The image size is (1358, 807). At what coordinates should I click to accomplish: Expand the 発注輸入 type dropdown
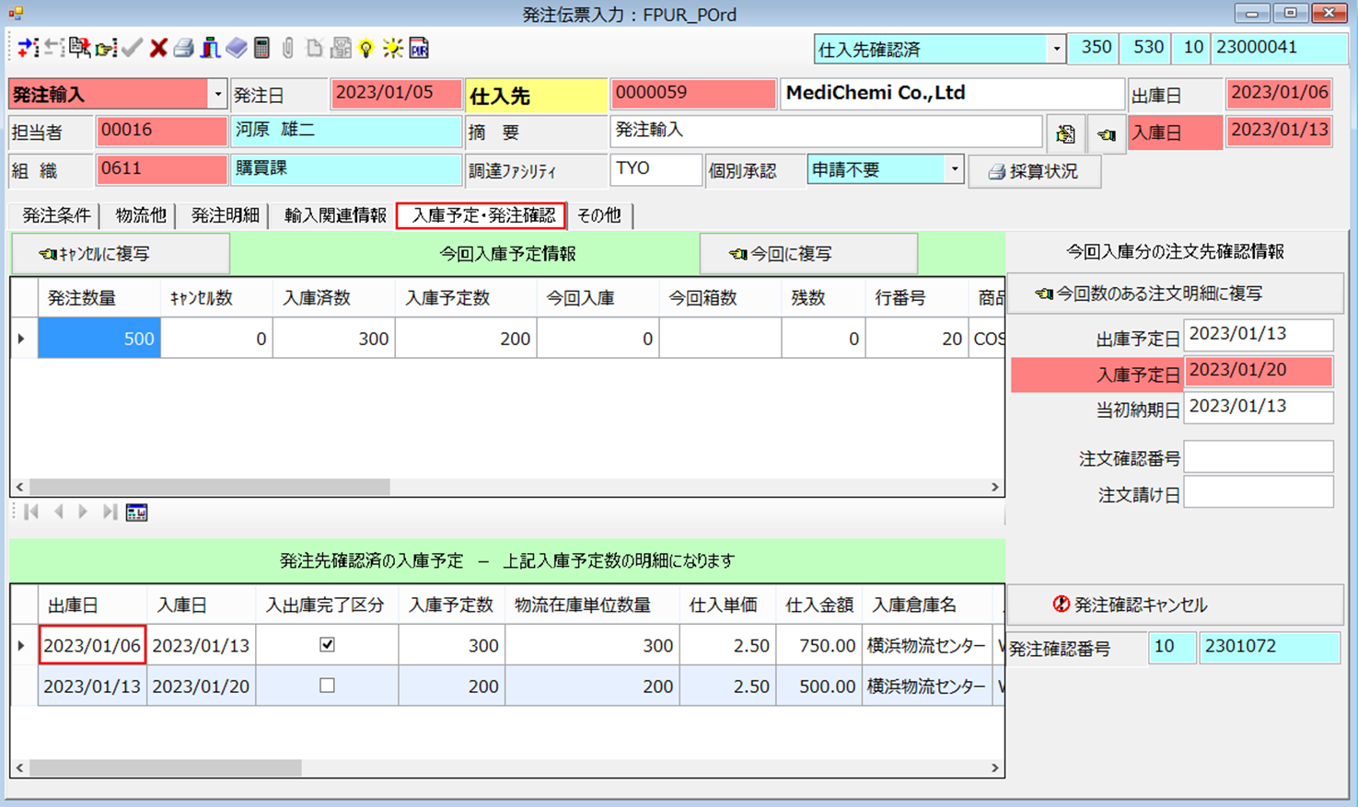pos(217,94)
